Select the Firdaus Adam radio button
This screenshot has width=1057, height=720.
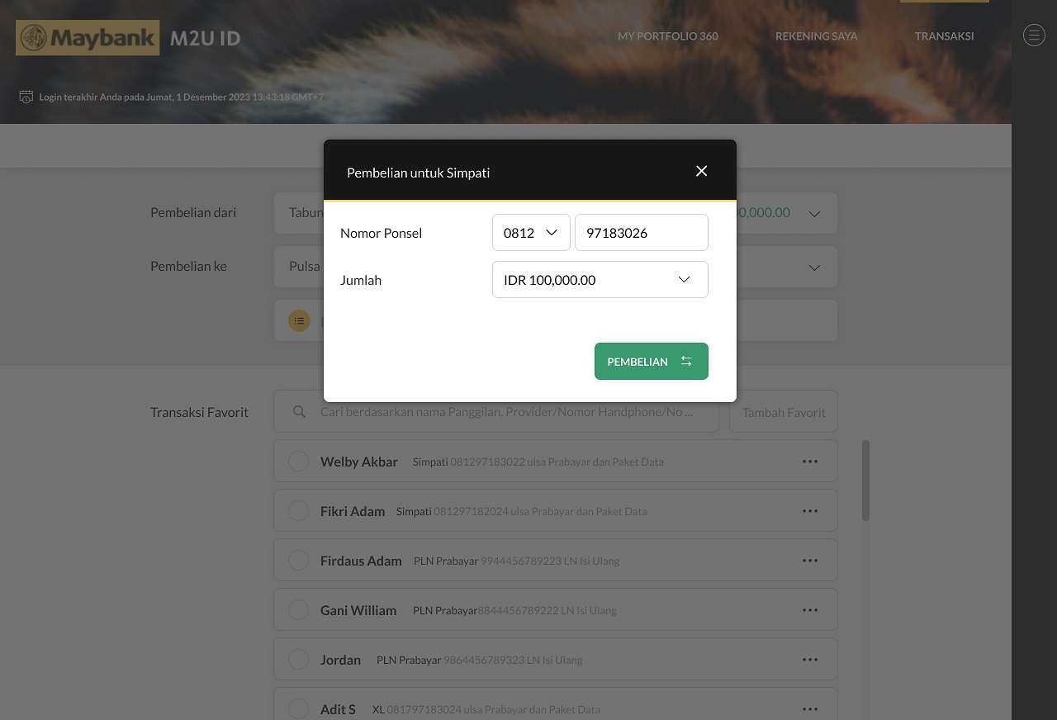298,561
